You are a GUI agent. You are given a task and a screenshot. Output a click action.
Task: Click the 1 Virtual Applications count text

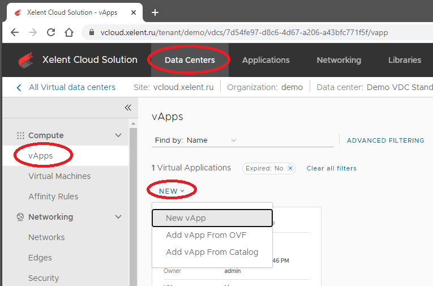click(x=191, y=168)
